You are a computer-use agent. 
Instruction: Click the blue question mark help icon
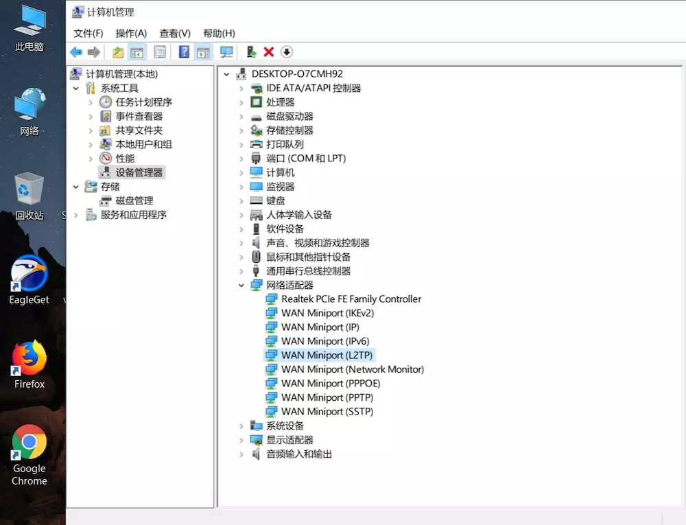[184, 52]
